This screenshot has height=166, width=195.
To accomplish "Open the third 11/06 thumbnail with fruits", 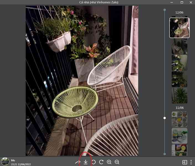I will click(x=179, y=150).
